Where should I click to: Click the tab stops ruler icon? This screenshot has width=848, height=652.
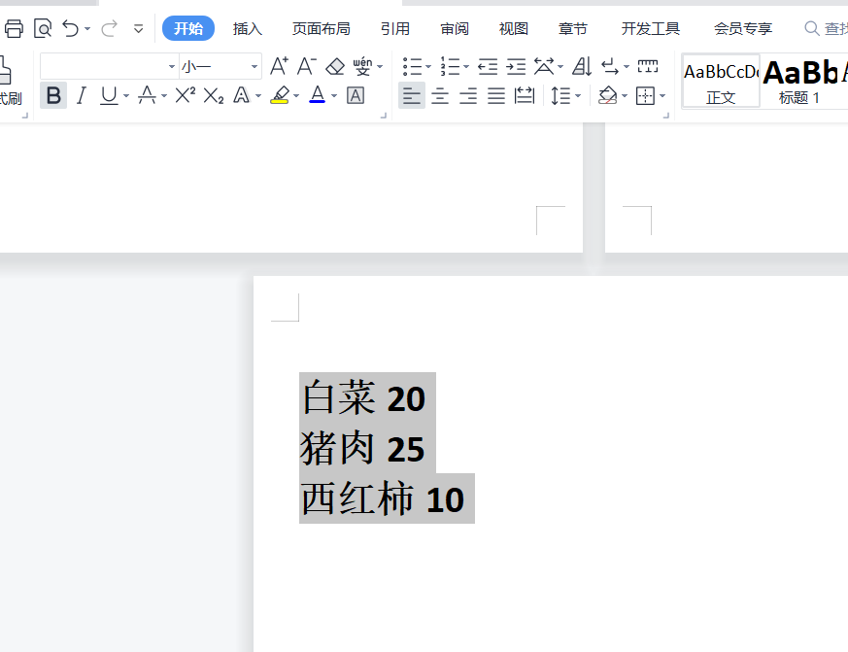(x=648, y=66)
